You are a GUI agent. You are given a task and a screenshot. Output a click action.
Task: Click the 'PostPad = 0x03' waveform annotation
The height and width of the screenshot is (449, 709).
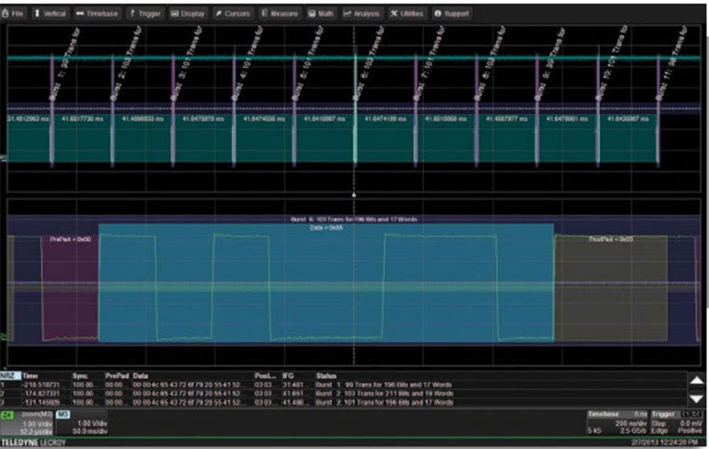click(x=611, y=239)
